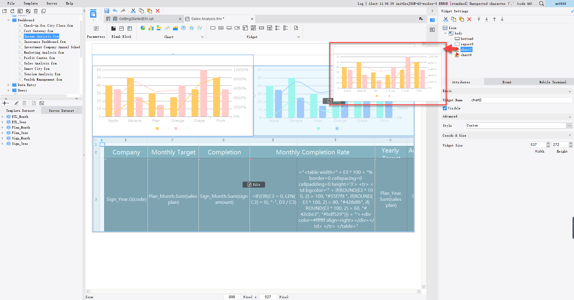Screen dimensions: 574x300
Task: Move the selected widget up with arrow icon
Action: (x=494, y=19)
